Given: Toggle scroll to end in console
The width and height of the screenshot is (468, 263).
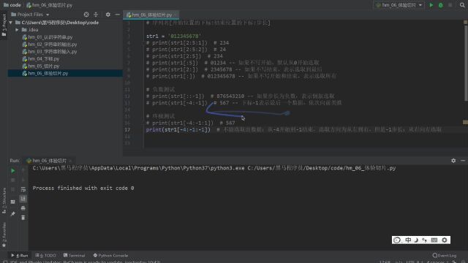Looking at the screenshot, I should click(x=23, y=199).
